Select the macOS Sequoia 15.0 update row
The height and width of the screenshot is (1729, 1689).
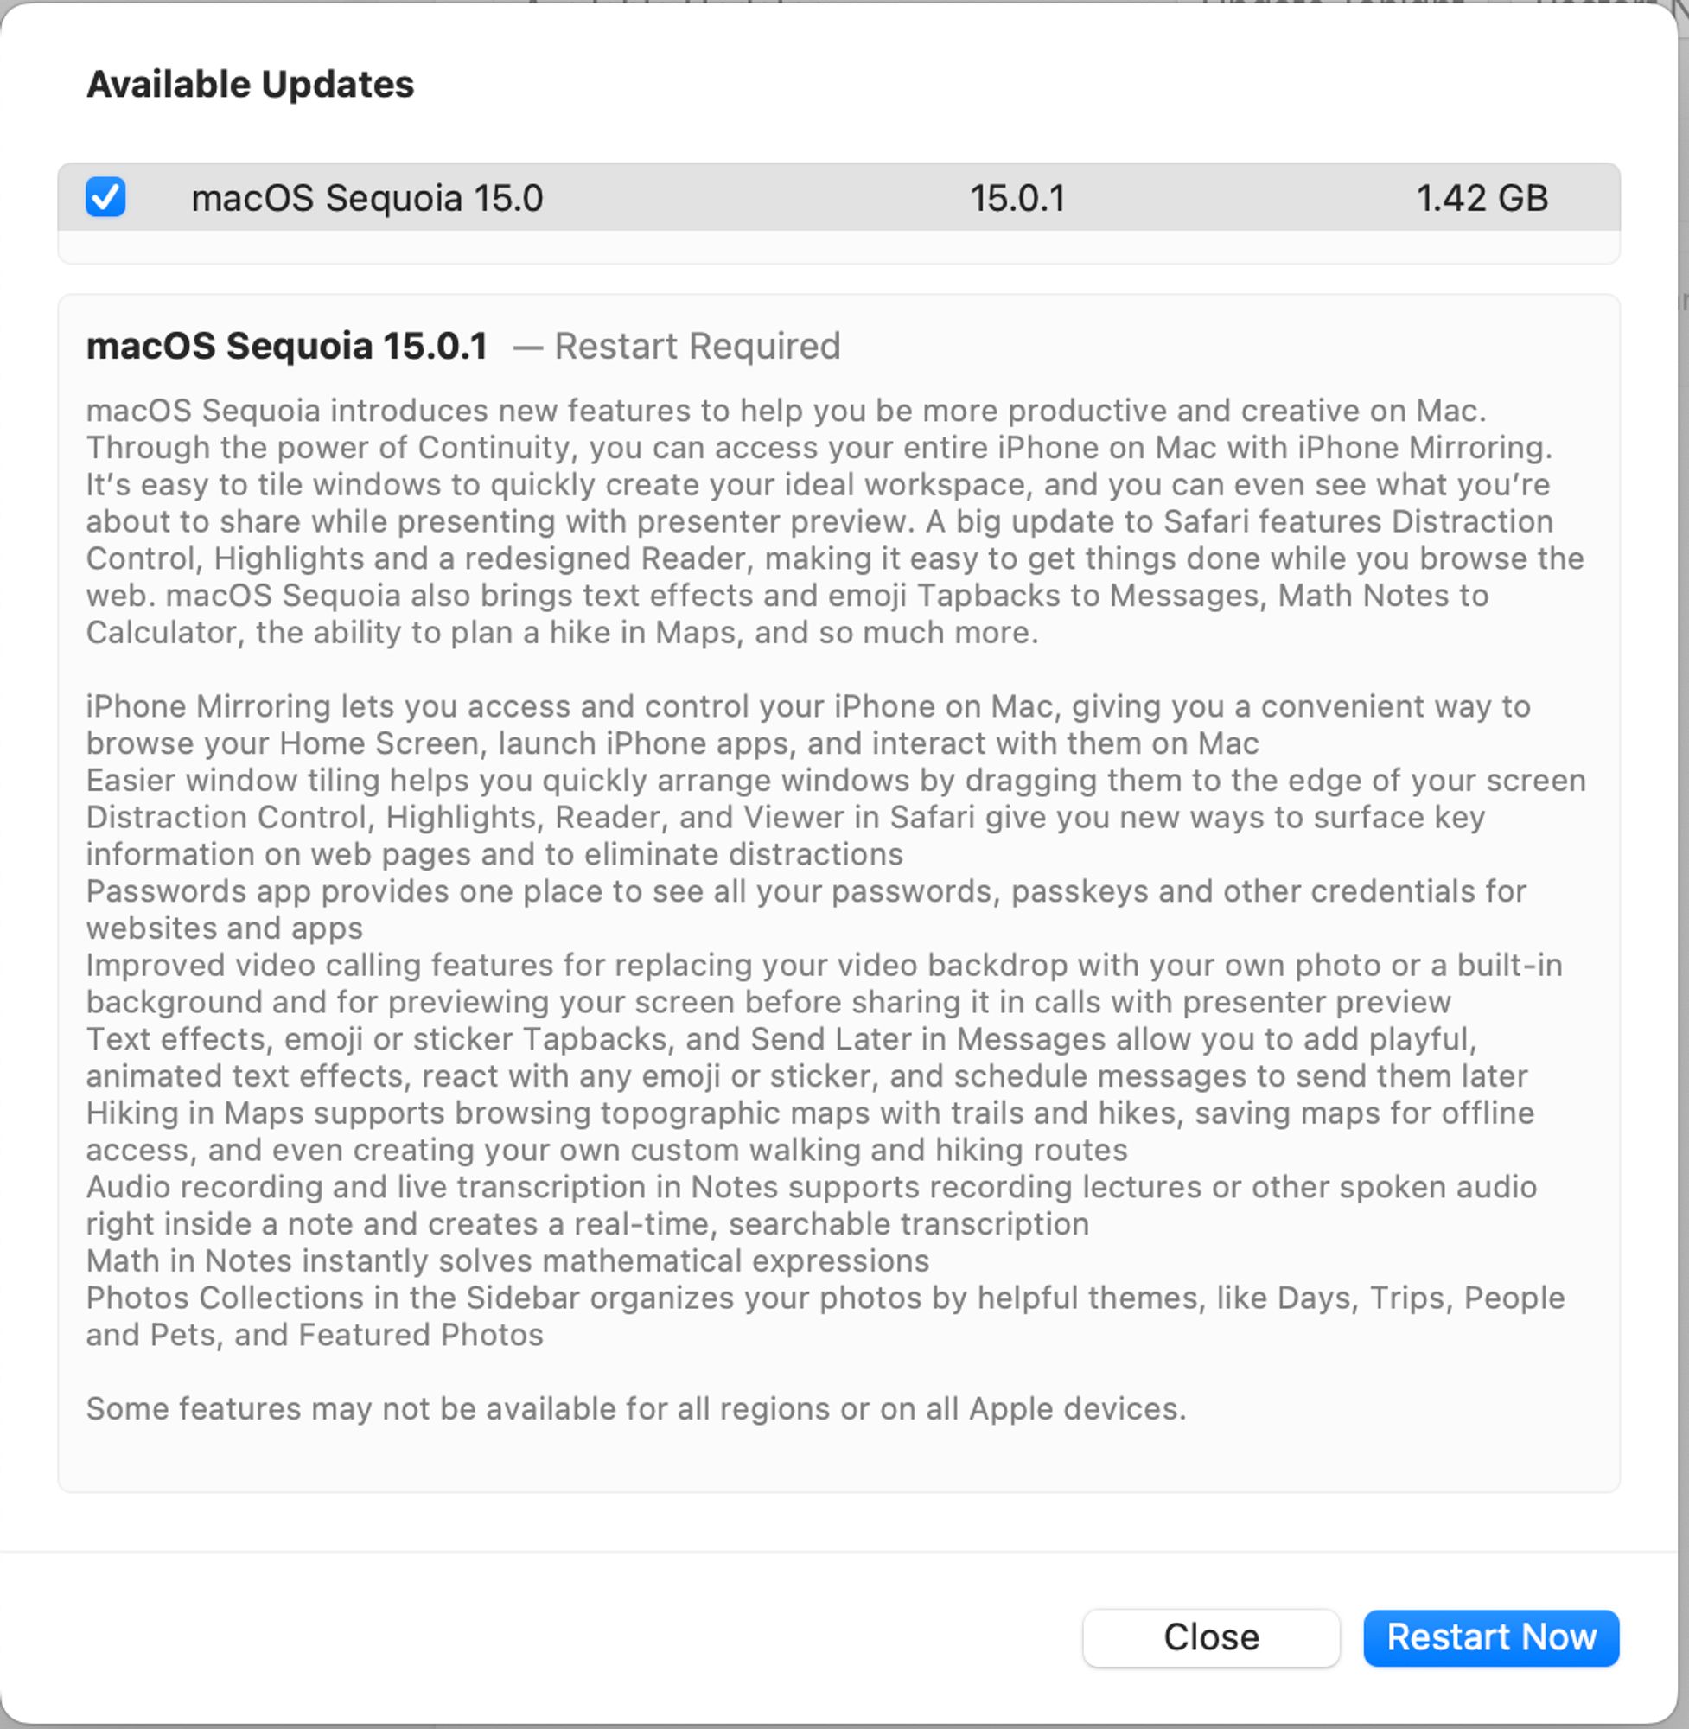click(x=843, y=196)
